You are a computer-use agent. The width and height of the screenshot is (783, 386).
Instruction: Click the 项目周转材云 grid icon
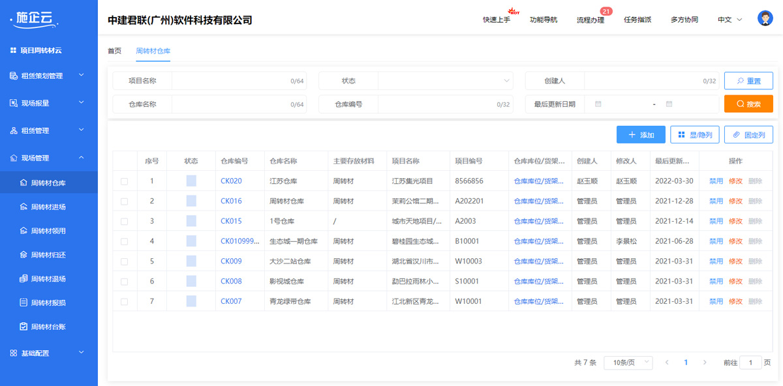pyautogui.click(x=13, y=50)
